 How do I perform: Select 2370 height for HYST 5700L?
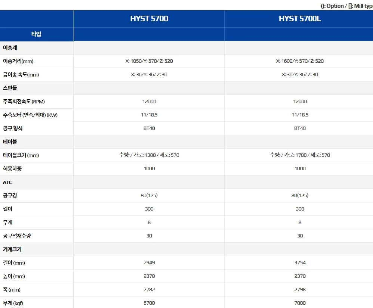[x=300, y=276]
